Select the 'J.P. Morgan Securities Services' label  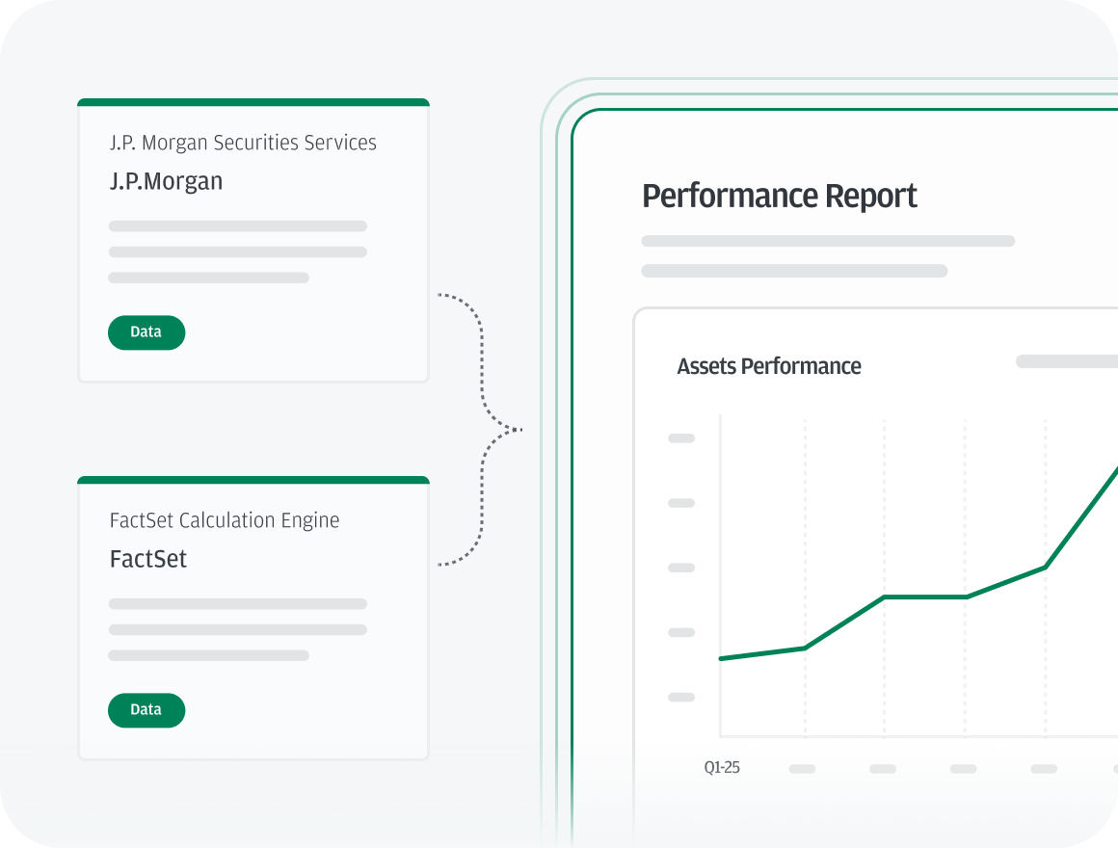[x=243, y=143]
